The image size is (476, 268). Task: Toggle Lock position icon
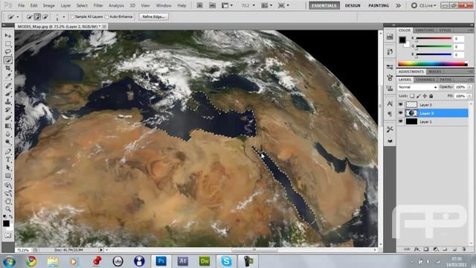(425, 96)
